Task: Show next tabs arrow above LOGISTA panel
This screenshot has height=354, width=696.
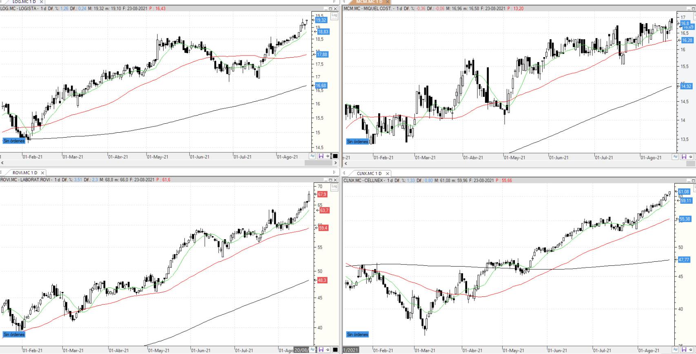Action: [x=335, y=2]
